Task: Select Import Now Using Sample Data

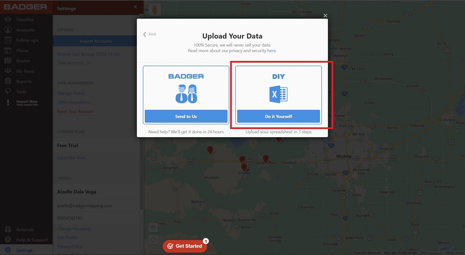Action: pos(27,103)
